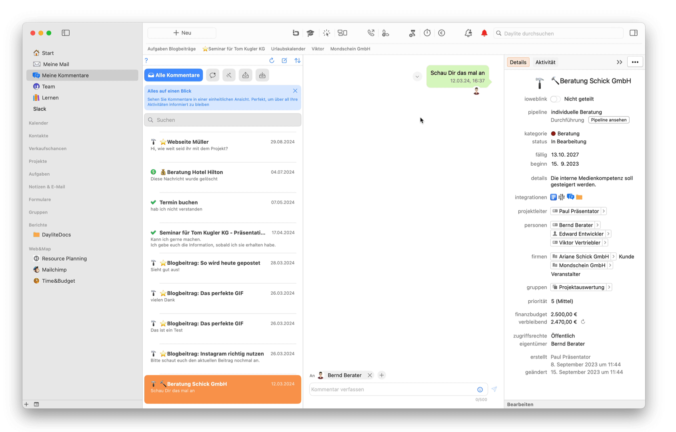
Task: Switch to the Aktivität tab
Action: coord(545,62)
